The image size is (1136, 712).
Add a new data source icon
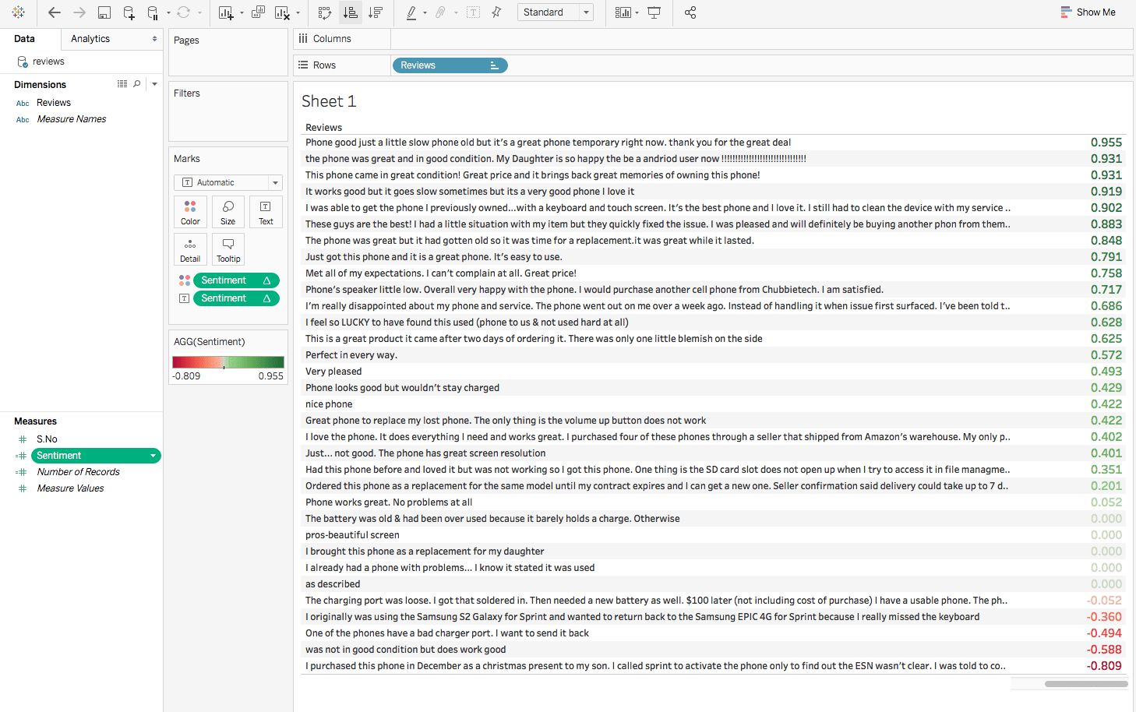pos(129,12)
